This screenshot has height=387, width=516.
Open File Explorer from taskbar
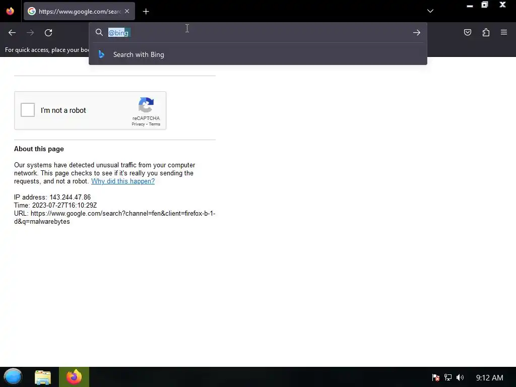(43, 377)
